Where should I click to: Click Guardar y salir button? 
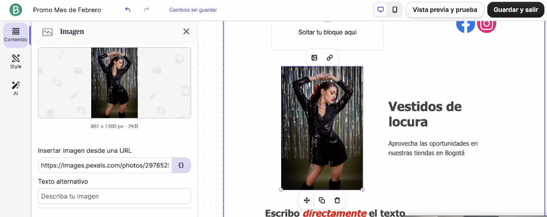(515, 10)
